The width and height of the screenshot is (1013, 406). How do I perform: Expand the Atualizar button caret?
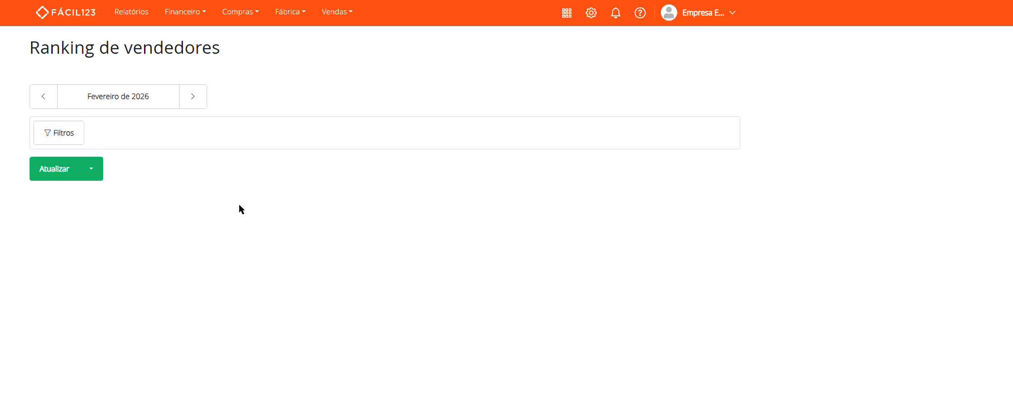pos(91,169)
